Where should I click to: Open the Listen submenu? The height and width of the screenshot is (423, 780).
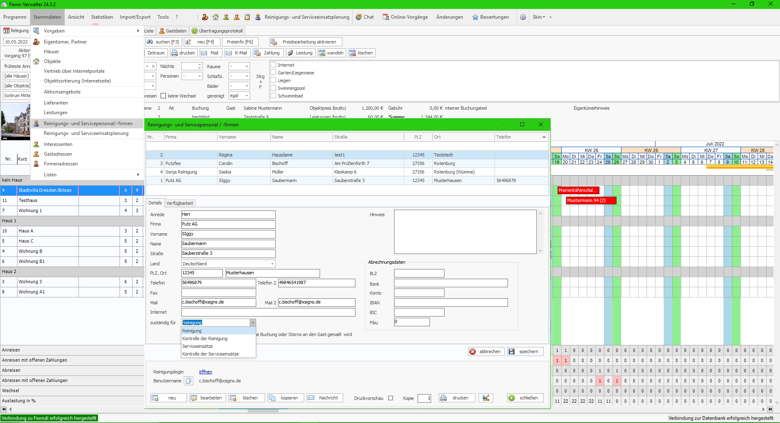pos(87,175)
